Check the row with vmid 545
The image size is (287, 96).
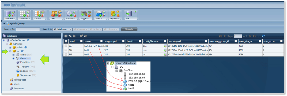66,54
